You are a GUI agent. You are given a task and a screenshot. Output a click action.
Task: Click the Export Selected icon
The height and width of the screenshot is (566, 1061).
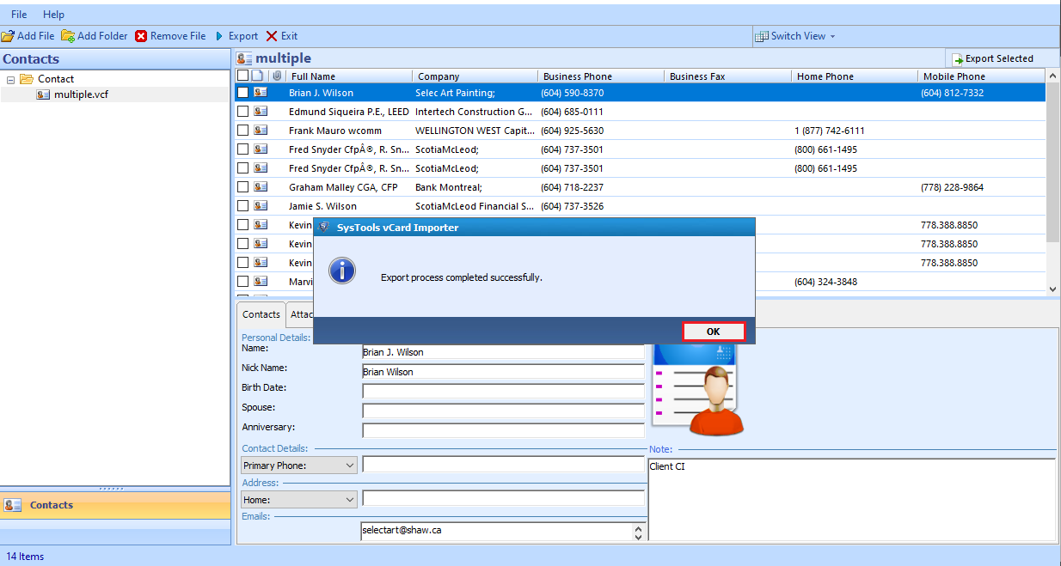point(957,59)
